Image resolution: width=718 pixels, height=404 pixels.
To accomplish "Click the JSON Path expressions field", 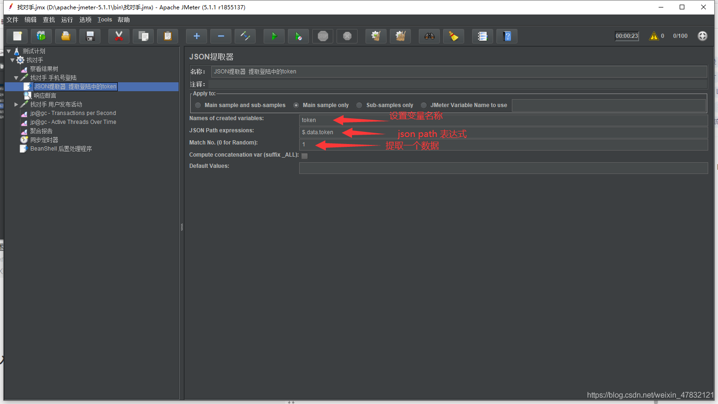I will point(503,132).
